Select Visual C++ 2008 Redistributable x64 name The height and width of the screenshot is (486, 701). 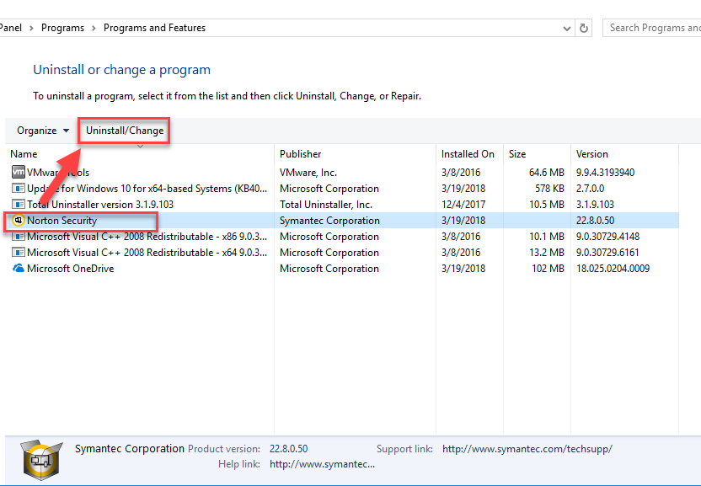point(147,253)
